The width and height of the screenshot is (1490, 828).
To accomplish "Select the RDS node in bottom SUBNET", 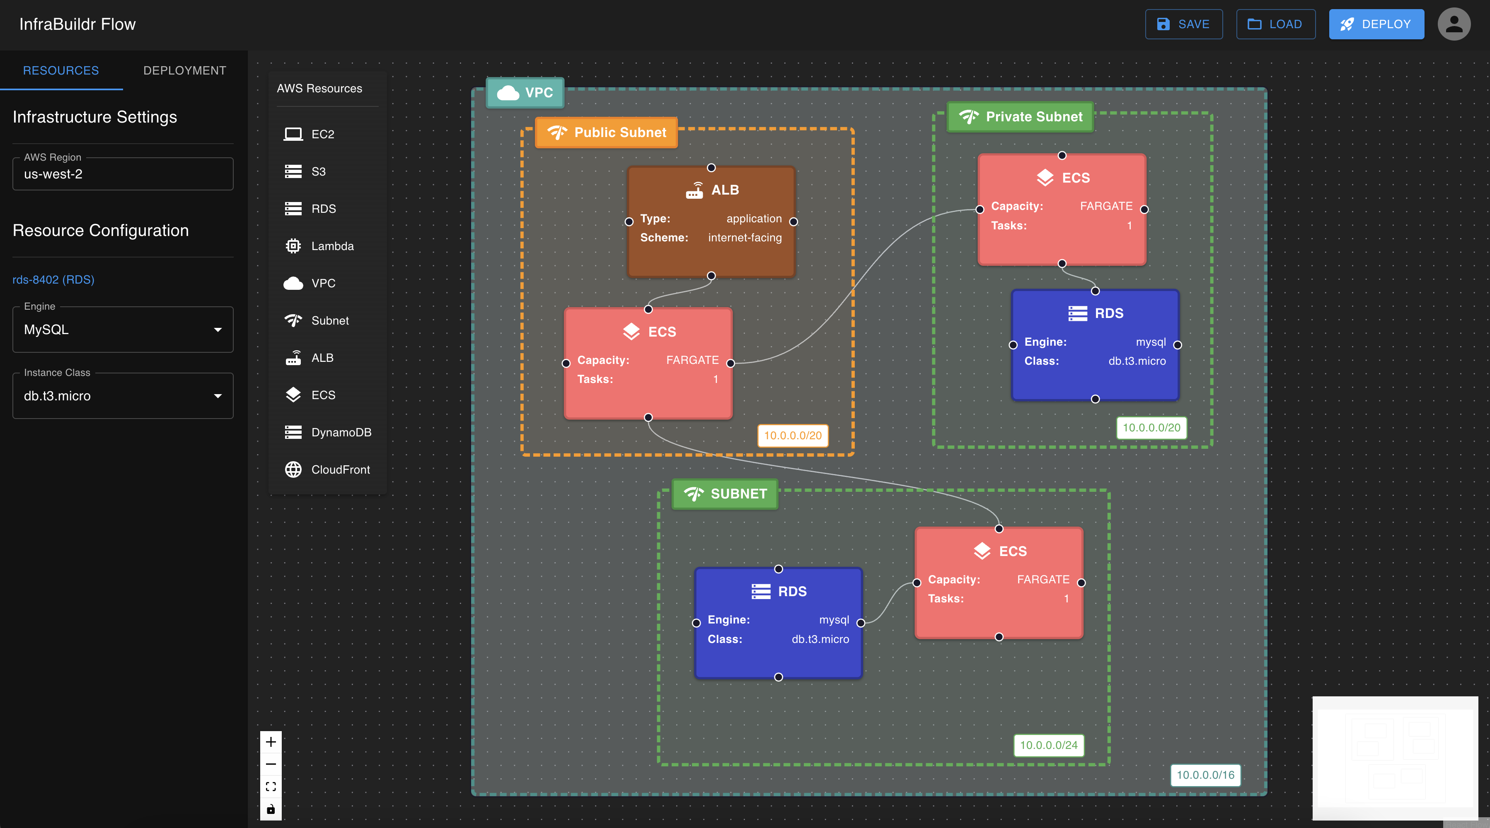I will 779,623.
